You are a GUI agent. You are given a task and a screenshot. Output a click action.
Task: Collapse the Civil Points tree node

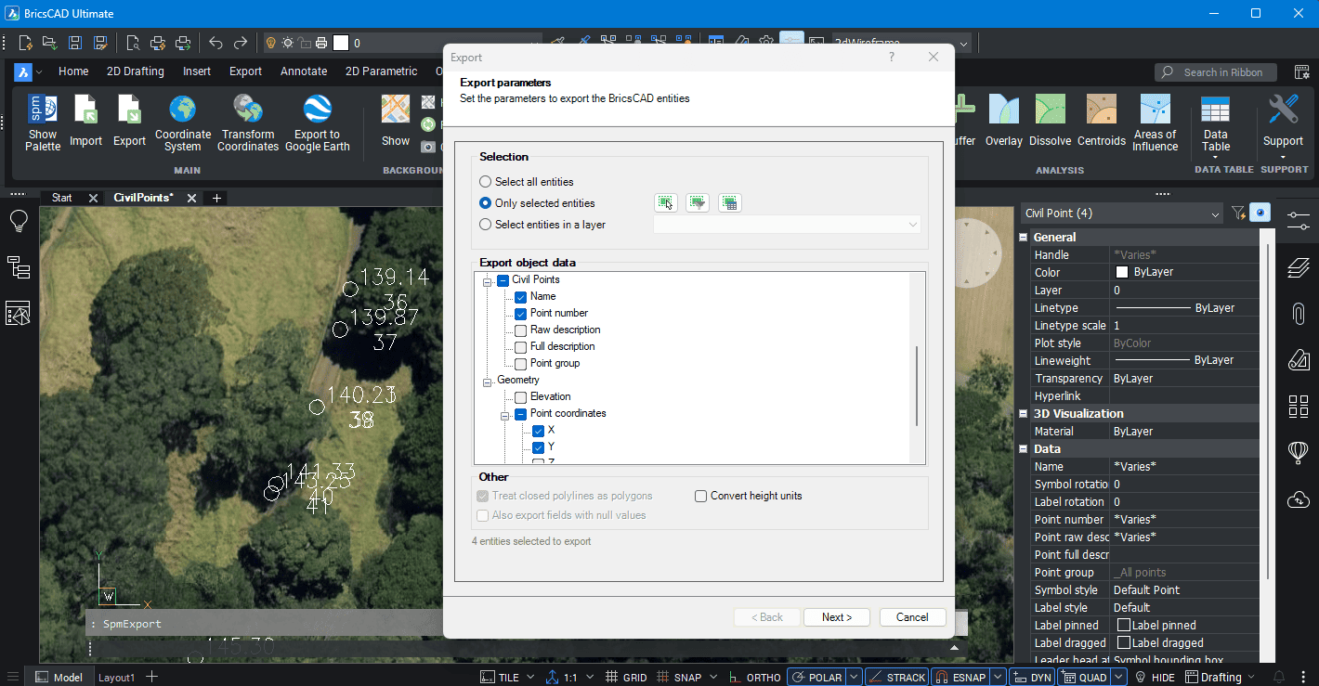click(486, 280)
